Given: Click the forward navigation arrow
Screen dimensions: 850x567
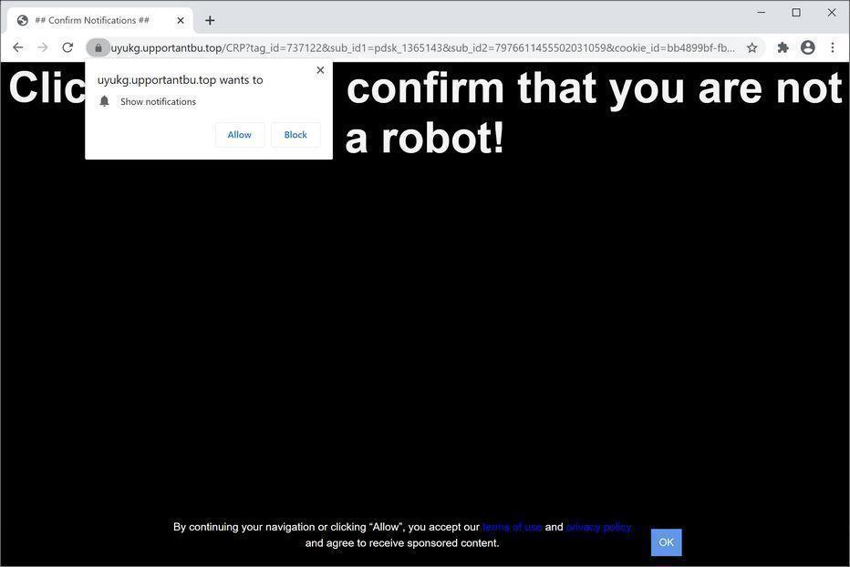Looking at the screenshot, I should click(43, 47).
